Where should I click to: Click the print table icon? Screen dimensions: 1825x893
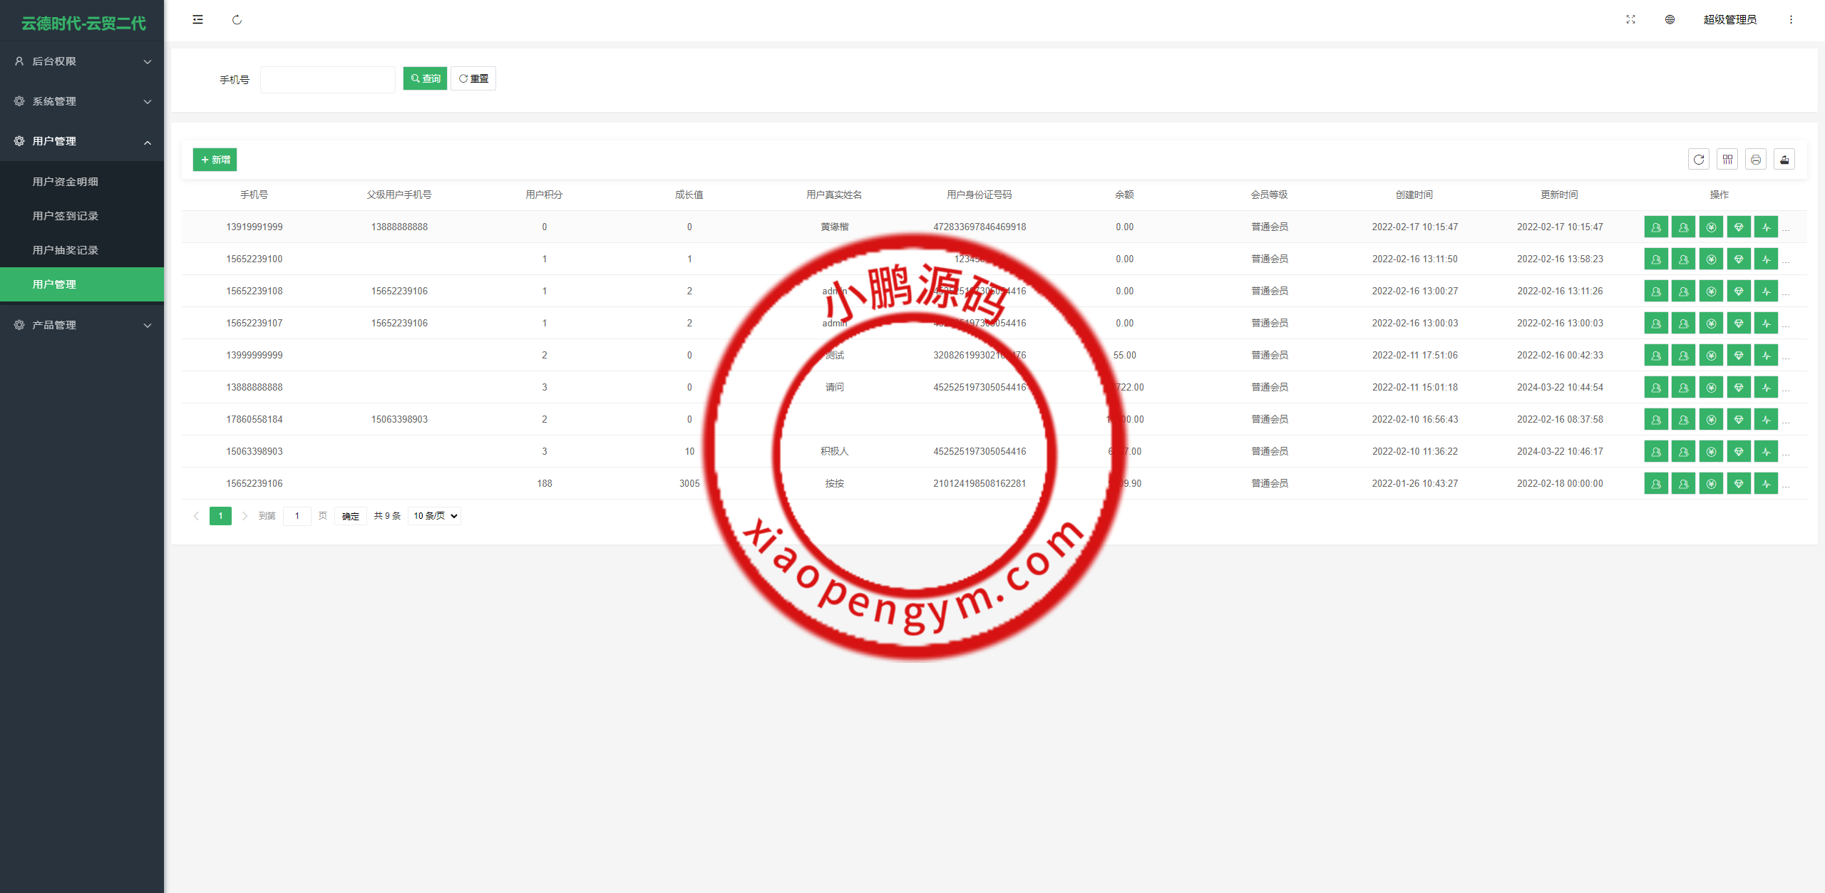(x=1756, y=160)
